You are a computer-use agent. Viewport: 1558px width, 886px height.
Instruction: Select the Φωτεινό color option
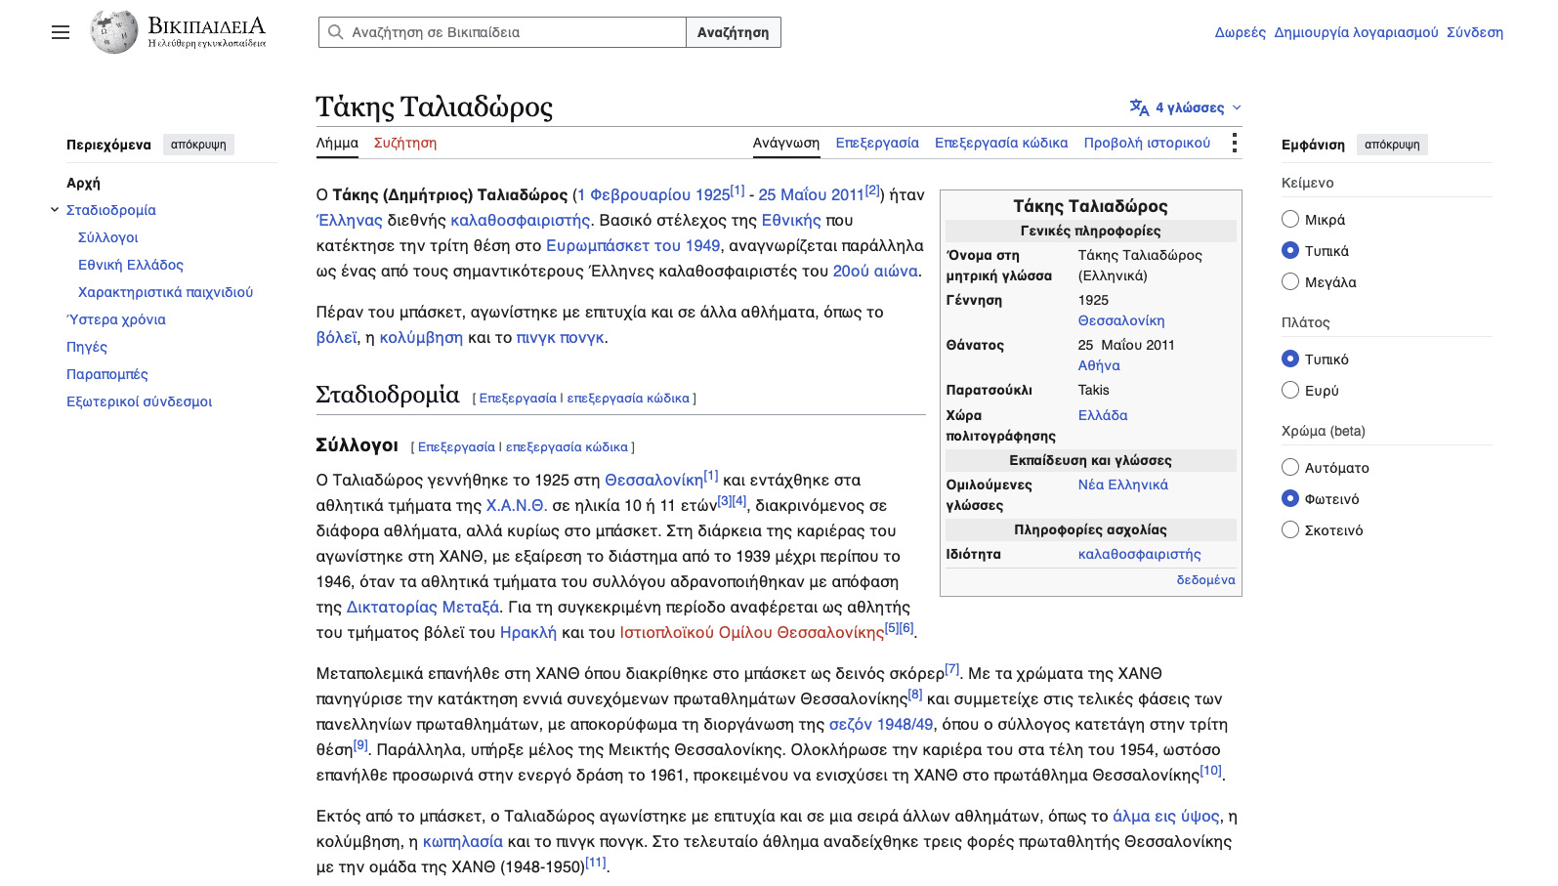click(1290, 498)
